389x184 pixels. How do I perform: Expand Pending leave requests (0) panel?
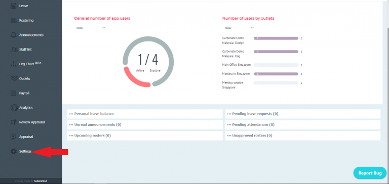[303, 114]
